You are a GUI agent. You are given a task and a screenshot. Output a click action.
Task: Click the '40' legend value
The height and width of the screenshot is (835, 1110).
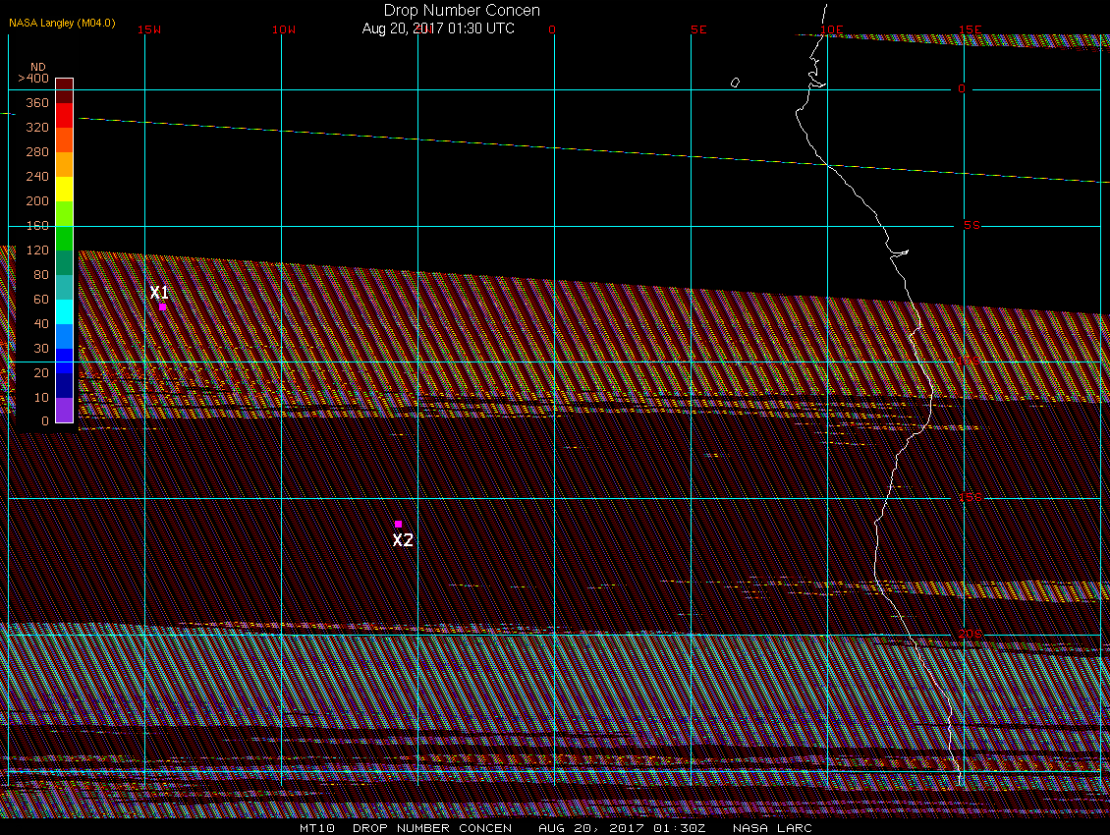[x=41, y=323]
